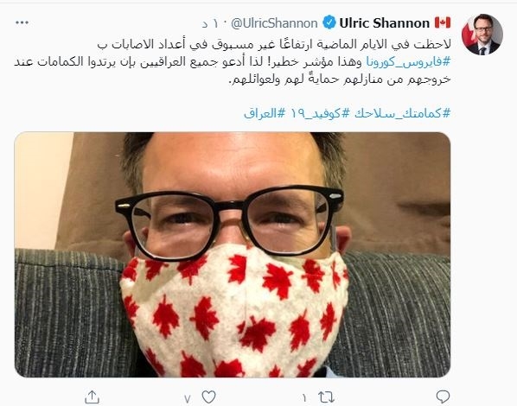Click the last line of tweet text
This screenshot has height=406, width=517.
click(340, 79)
